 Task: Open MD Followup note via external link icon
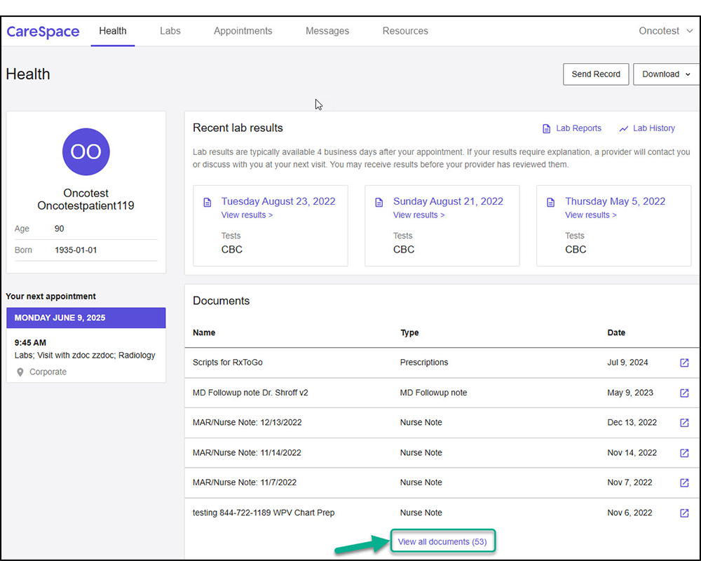(684, 393)
